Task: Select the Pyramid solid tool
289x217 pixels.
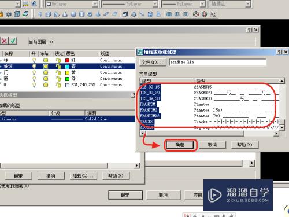Action: [98, 14]
